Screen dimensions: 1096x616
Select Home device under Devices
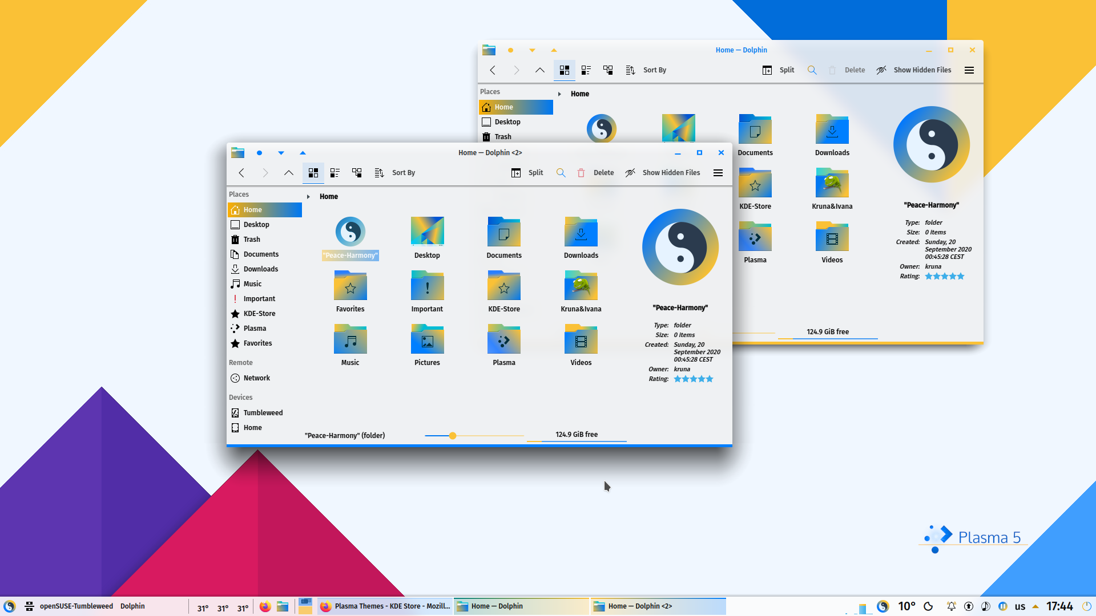tap(265, 428)
